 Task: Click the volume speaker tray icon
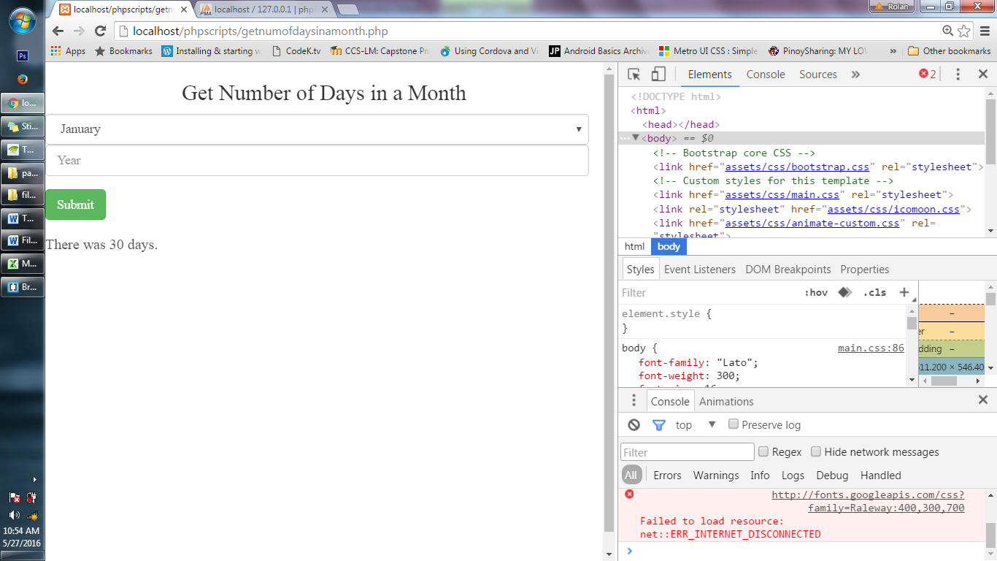[x=15, y=516]
